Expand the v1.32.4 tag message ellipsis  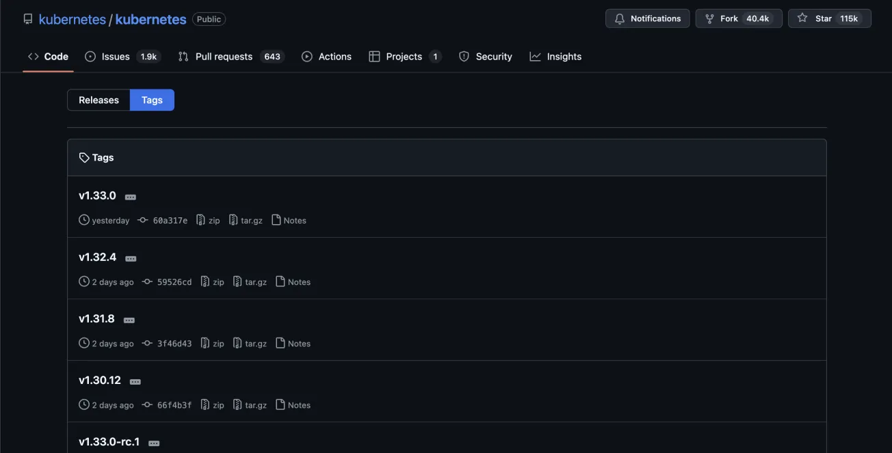[x=131, y=259]
